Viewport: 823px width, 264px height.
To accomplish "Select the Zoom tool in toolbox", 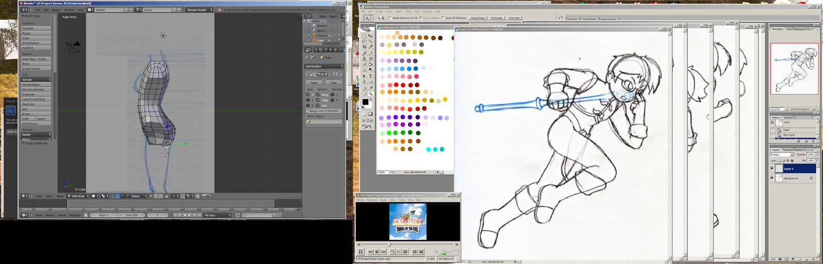I will (370, 94).
